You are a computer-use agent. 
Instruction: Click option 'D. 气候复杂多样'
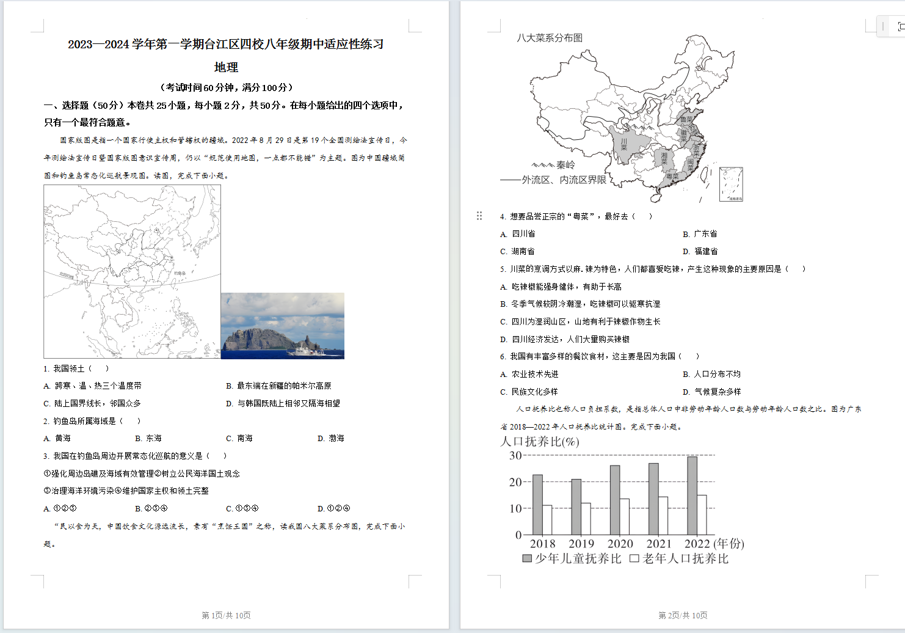tap(711, 392)
